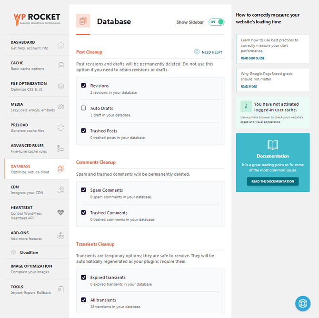Viewport: 319px width, 318px height.
Task: Click the Heartbeat heart icon
Action: [60, 212]
